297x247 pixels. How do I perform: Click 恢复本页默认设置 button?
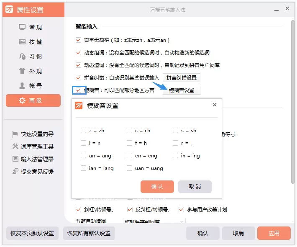coord(32,233)
